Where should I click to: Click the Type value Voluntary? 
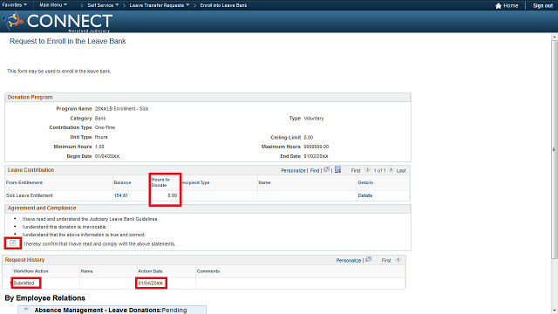pos(314,119)
